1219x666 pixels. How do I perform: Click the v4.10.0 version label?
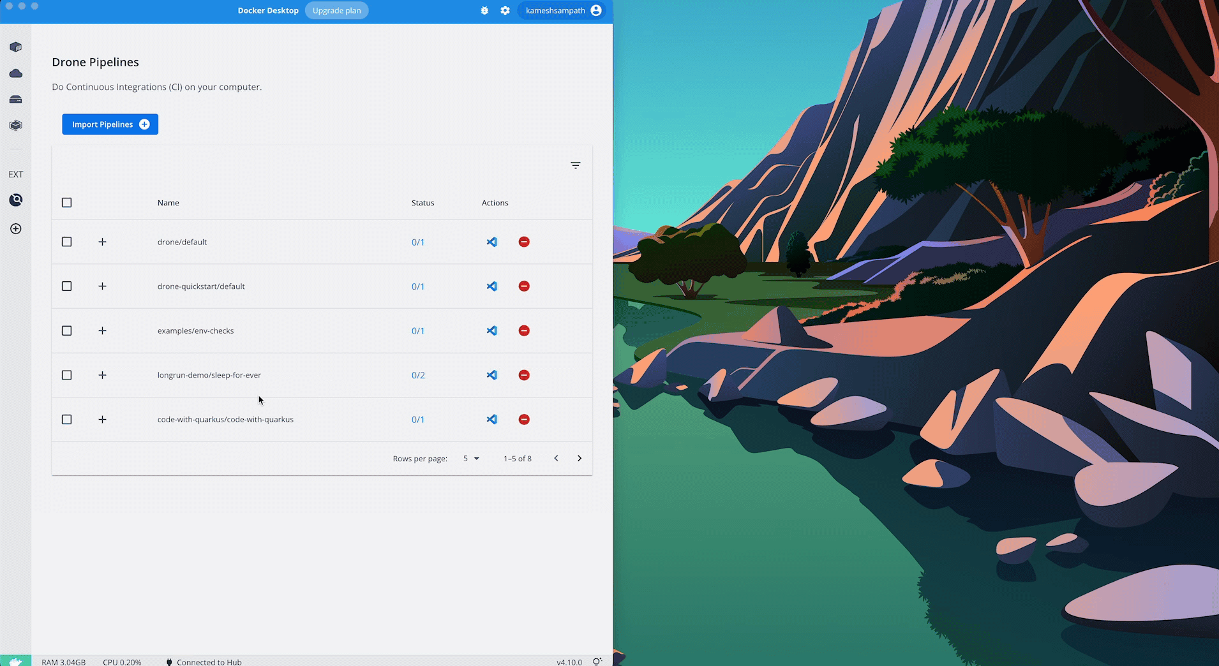[569, 662]
